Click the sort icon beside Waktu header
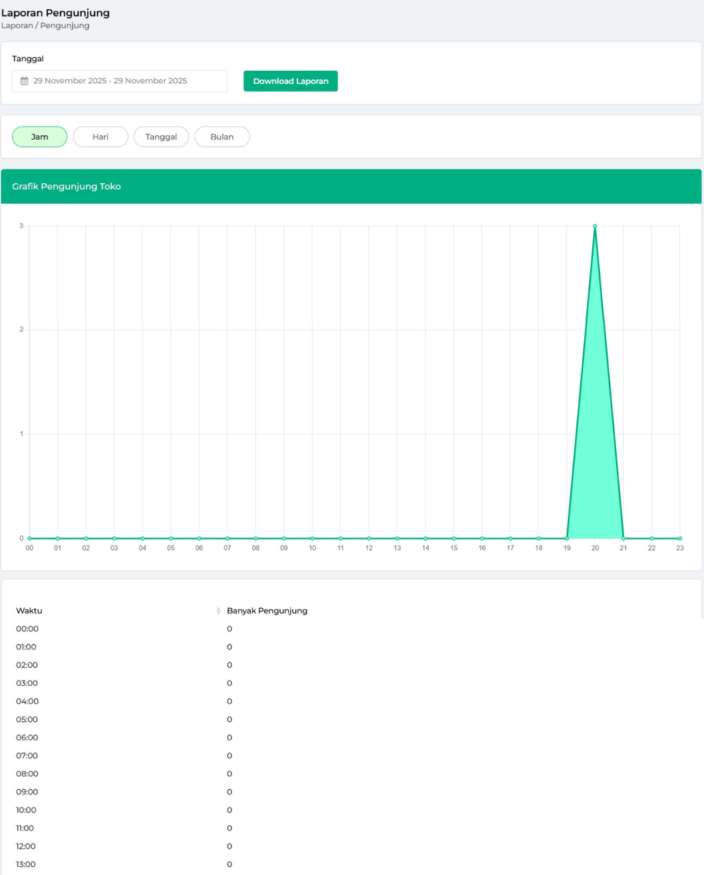This screenshot has height=875, width=704. point(218,611)
